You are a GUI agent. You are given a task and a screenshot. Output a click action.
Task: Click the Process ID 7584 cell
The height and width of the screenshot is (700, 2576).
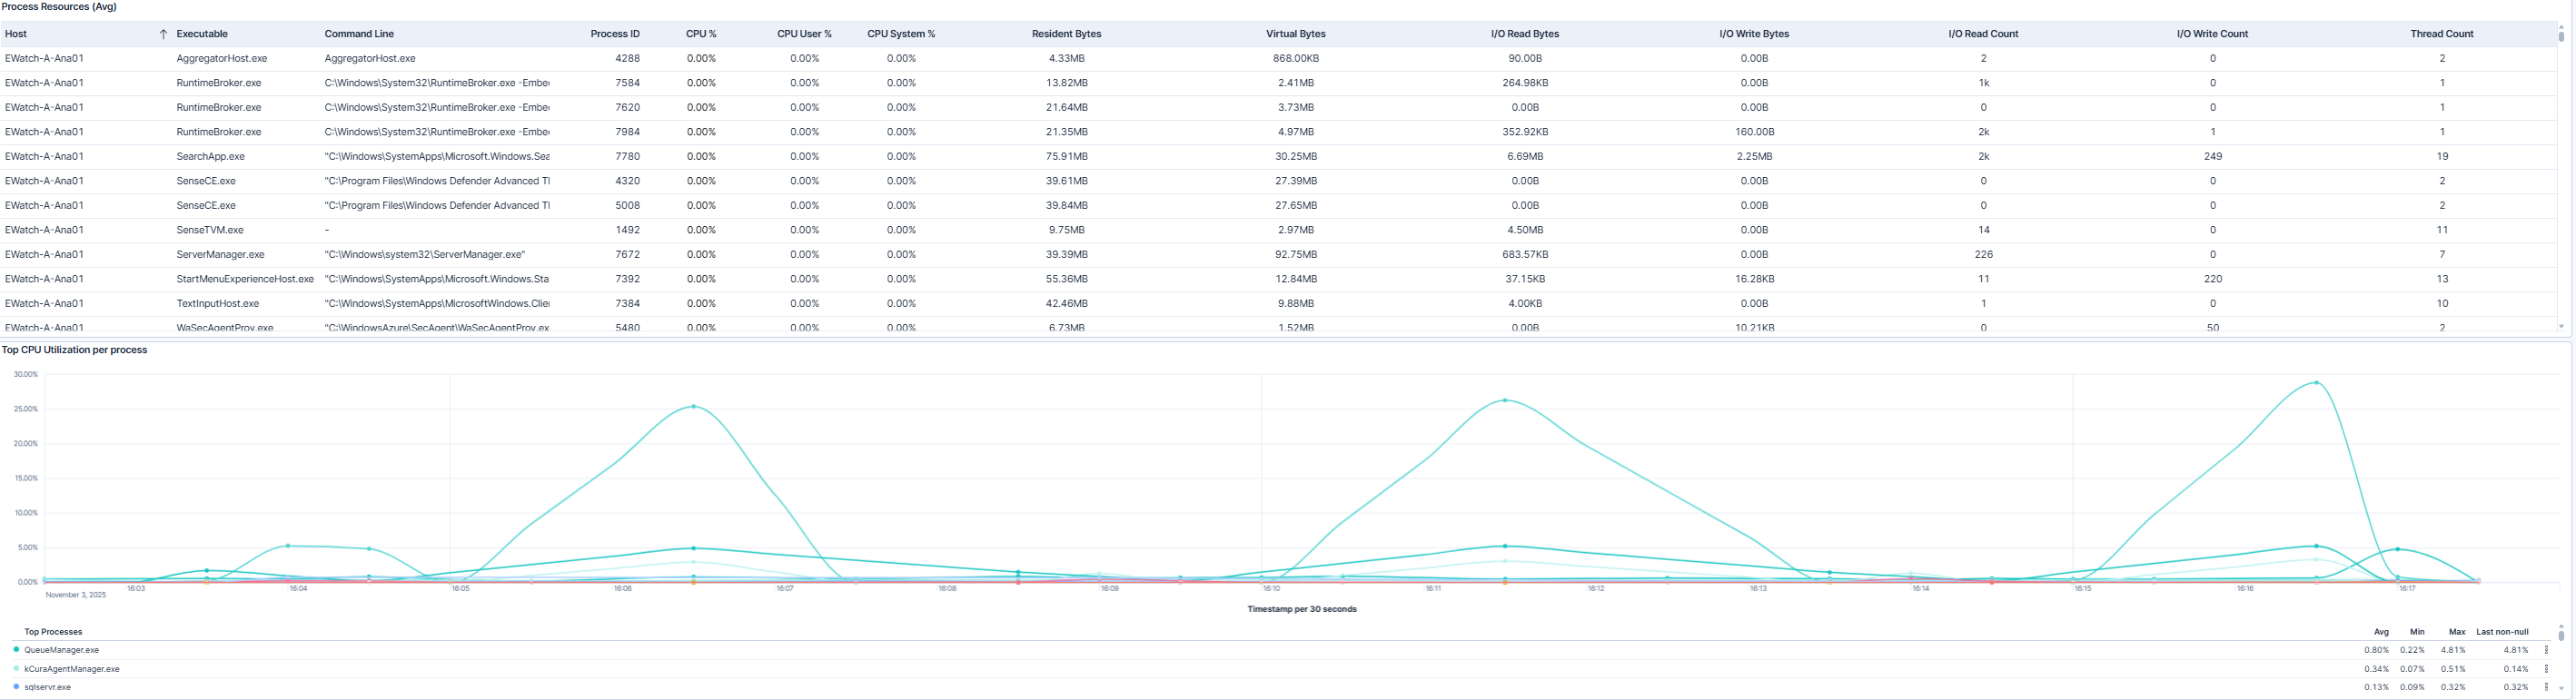click(627, 83)
